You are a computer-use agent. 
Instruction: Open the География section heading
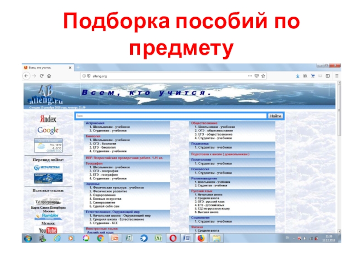tap(94, 164)
